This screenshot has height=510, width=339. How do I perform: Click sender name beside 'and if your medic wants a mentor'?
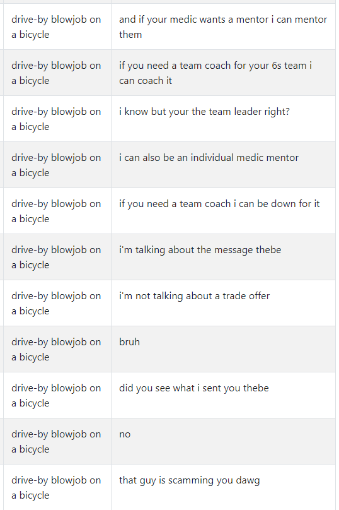point(56,27)
